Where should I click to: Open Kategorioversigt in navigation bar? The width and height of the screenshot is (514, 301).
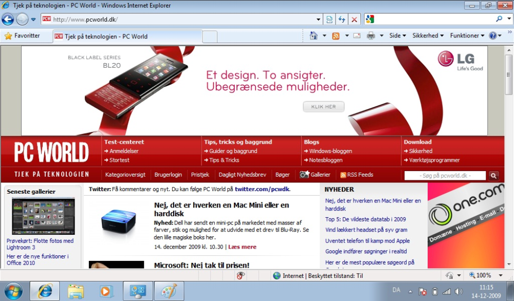(125, 175)
